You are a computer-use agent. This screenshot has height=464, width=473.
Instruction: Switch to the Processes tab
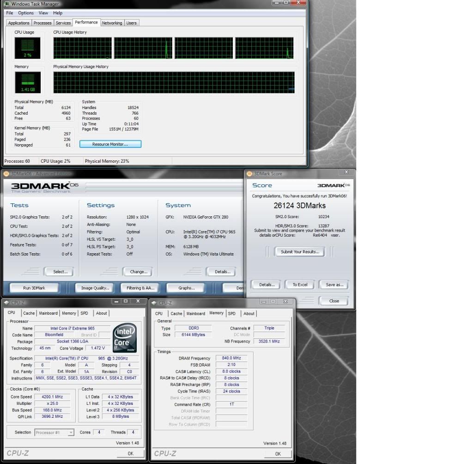[42, 23]
